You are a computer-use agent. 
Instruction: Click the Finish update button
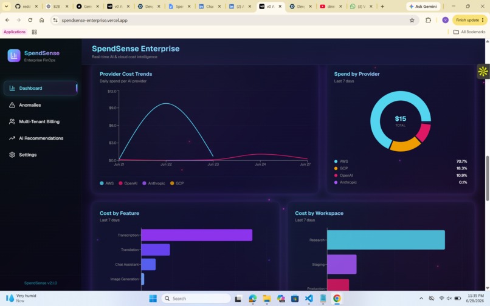coord(470,20)
